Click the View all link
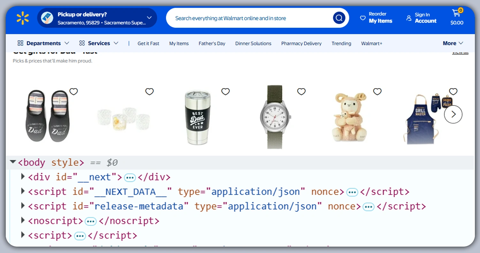This screenshot has width=480, height=253. coord(460,53)
